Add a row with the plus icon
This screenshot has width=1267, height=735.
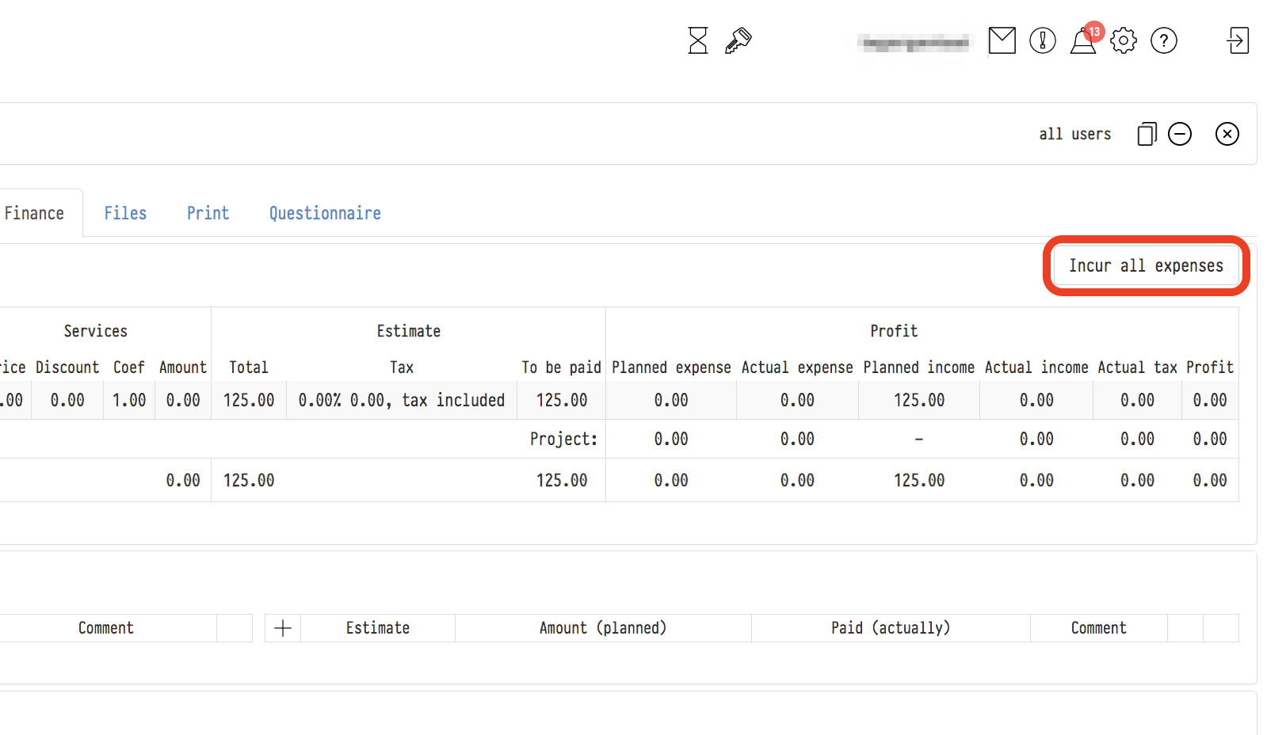[283, 628]
